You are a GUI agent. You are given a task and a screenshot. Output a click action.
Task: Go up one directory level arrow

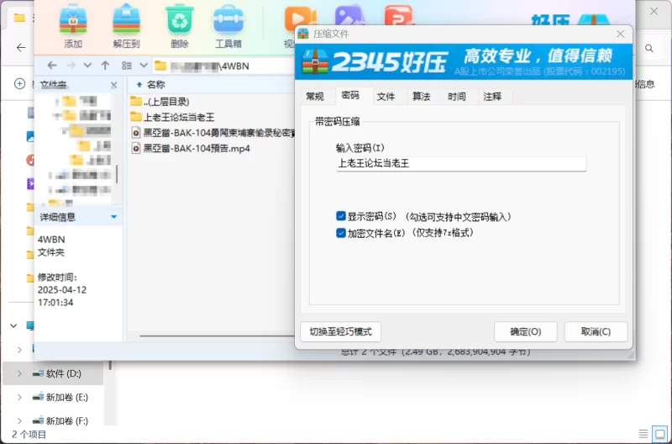[106, 66]
